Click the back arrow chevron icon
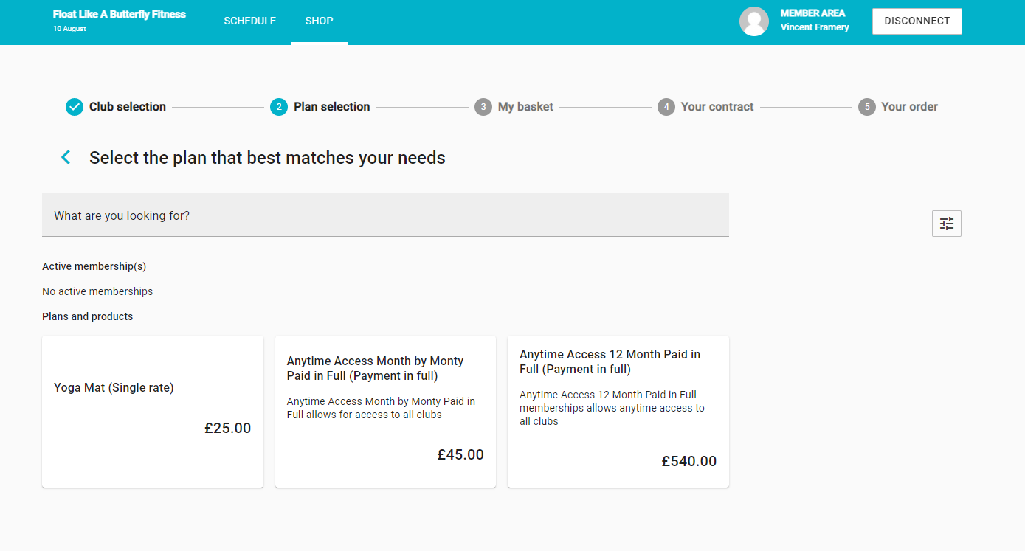The image size is (1025, 551). click(x=66, y=157)
